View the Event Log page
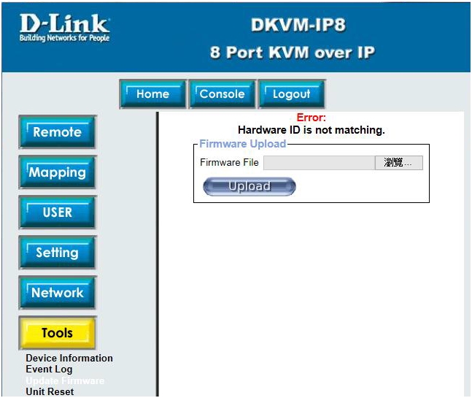 49,370
